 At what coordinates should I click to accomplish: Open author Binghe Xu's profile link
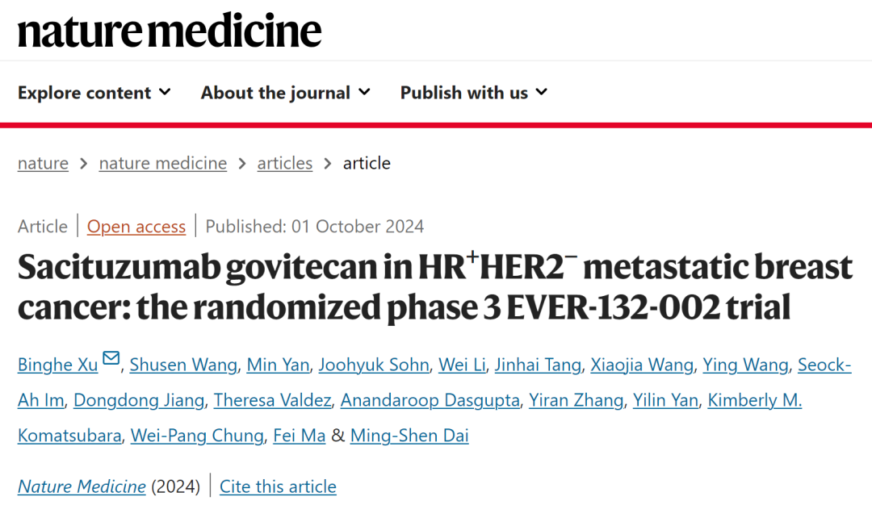(57, 365)
